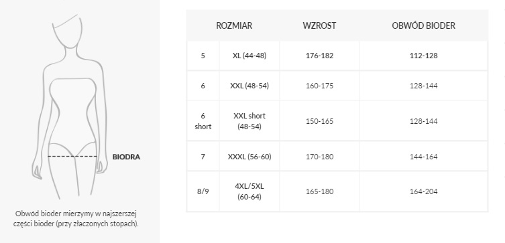Click the OBWÓD BIODER column header
This screenshot has width=505, height=243.
pyautogui.click(x=424, y=25)
